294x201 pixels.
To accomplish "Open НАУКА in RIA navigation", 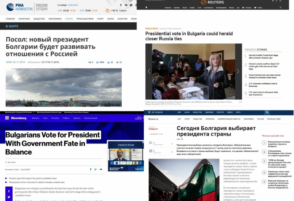I will tap(111, 19).
